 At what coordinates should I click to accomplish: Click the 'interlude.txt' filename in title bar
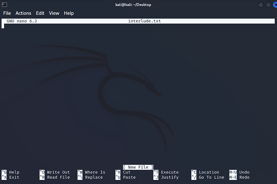tap(144, 21)
